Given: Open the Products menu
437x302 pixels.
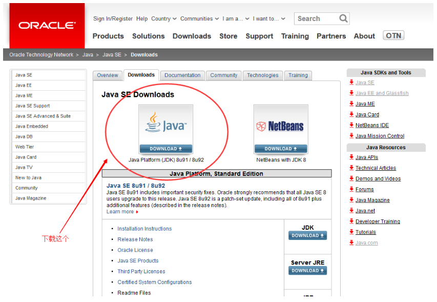Looking at the screenshot, I should 108,36.
